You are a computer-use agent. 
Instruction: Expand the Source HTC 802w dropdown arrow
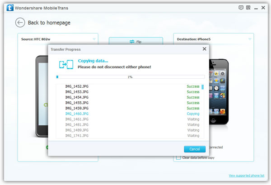click(94, 39)
